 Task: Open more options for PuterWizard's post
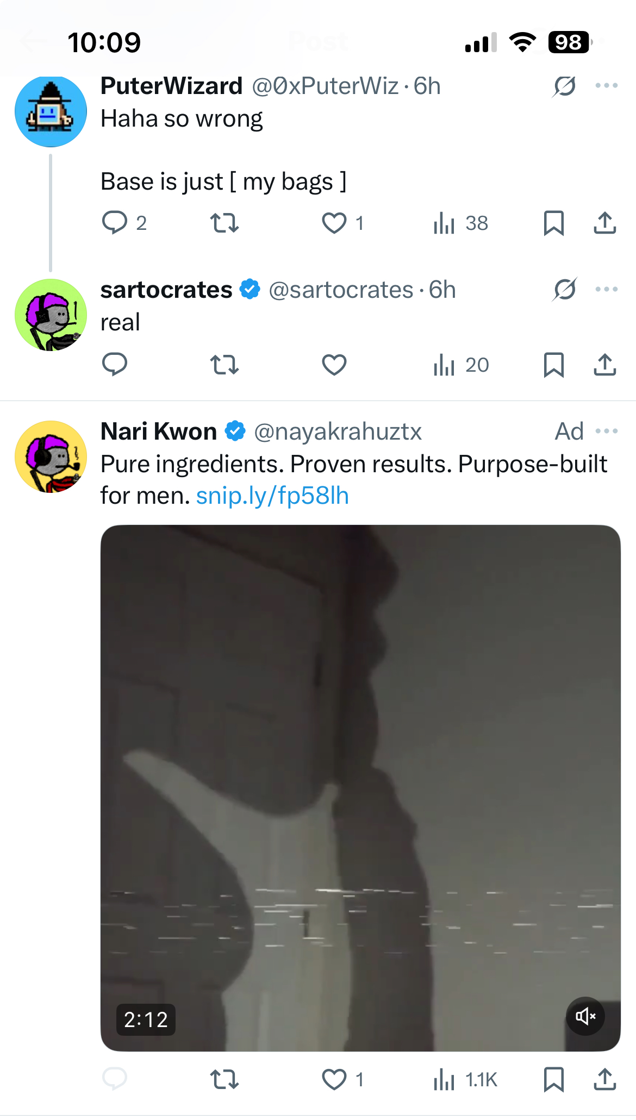coord(606,86)
